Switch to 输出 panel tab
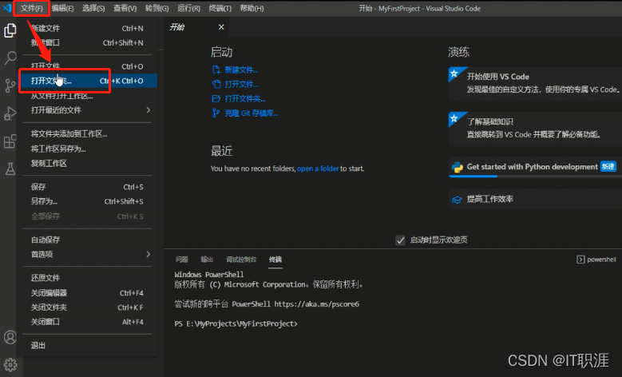622x377 pixels. point(207,260)
